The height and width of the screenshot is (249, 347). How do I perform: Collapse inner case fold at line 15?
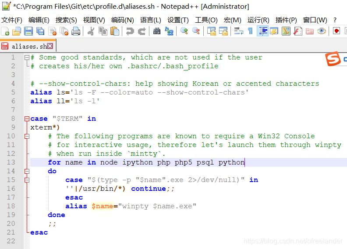point(27,180)
